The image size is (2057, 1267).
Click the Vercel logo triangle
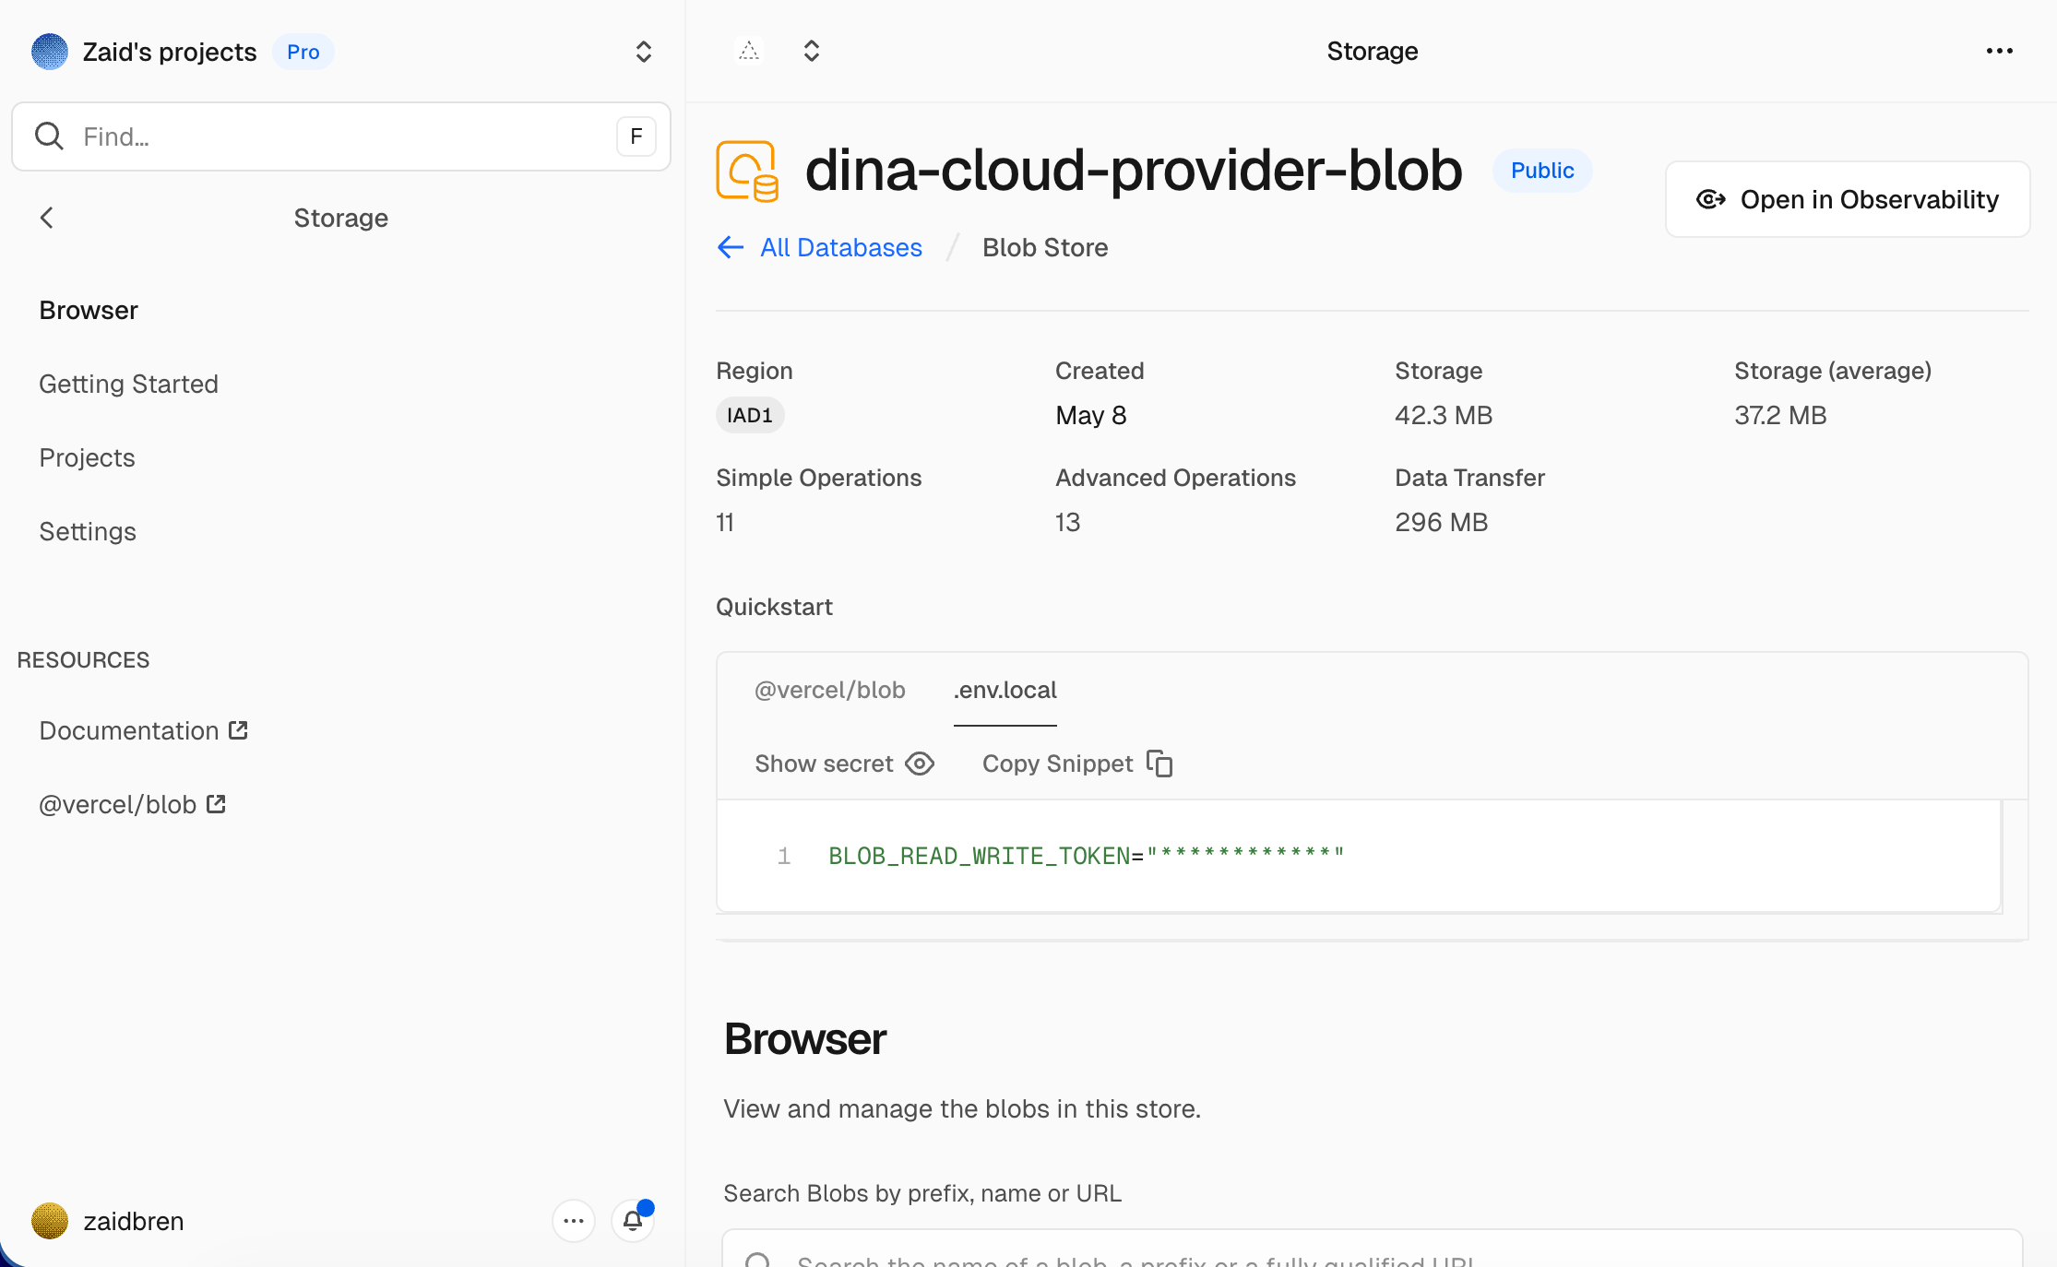click(x=749, y=51)
